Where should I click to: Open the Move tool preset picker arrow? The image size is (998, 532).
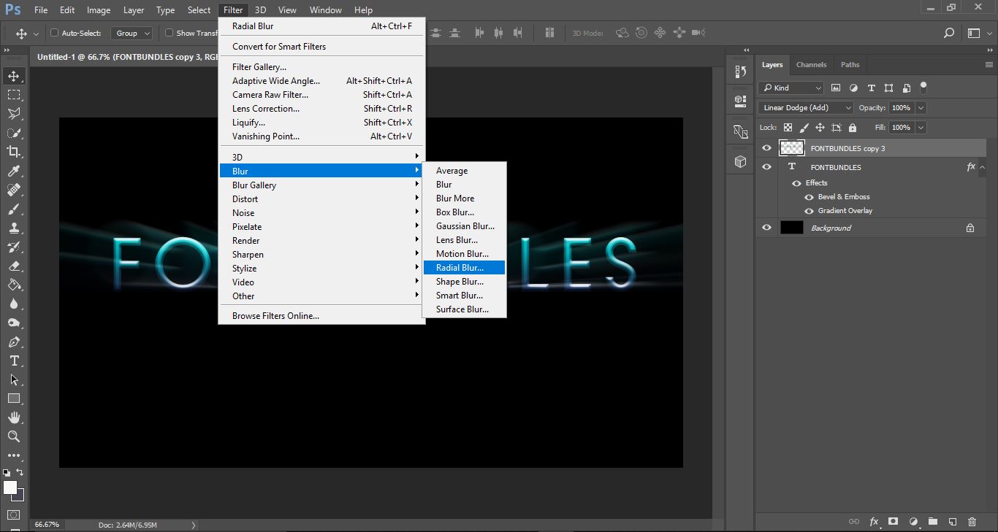pyautogui.click(x=36, y=33)
